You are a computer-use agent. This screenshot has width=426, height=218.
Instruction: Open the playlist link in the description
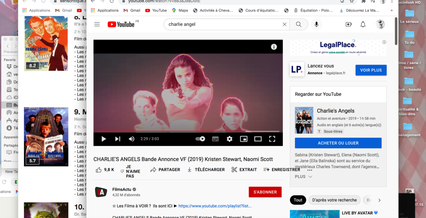215,206
